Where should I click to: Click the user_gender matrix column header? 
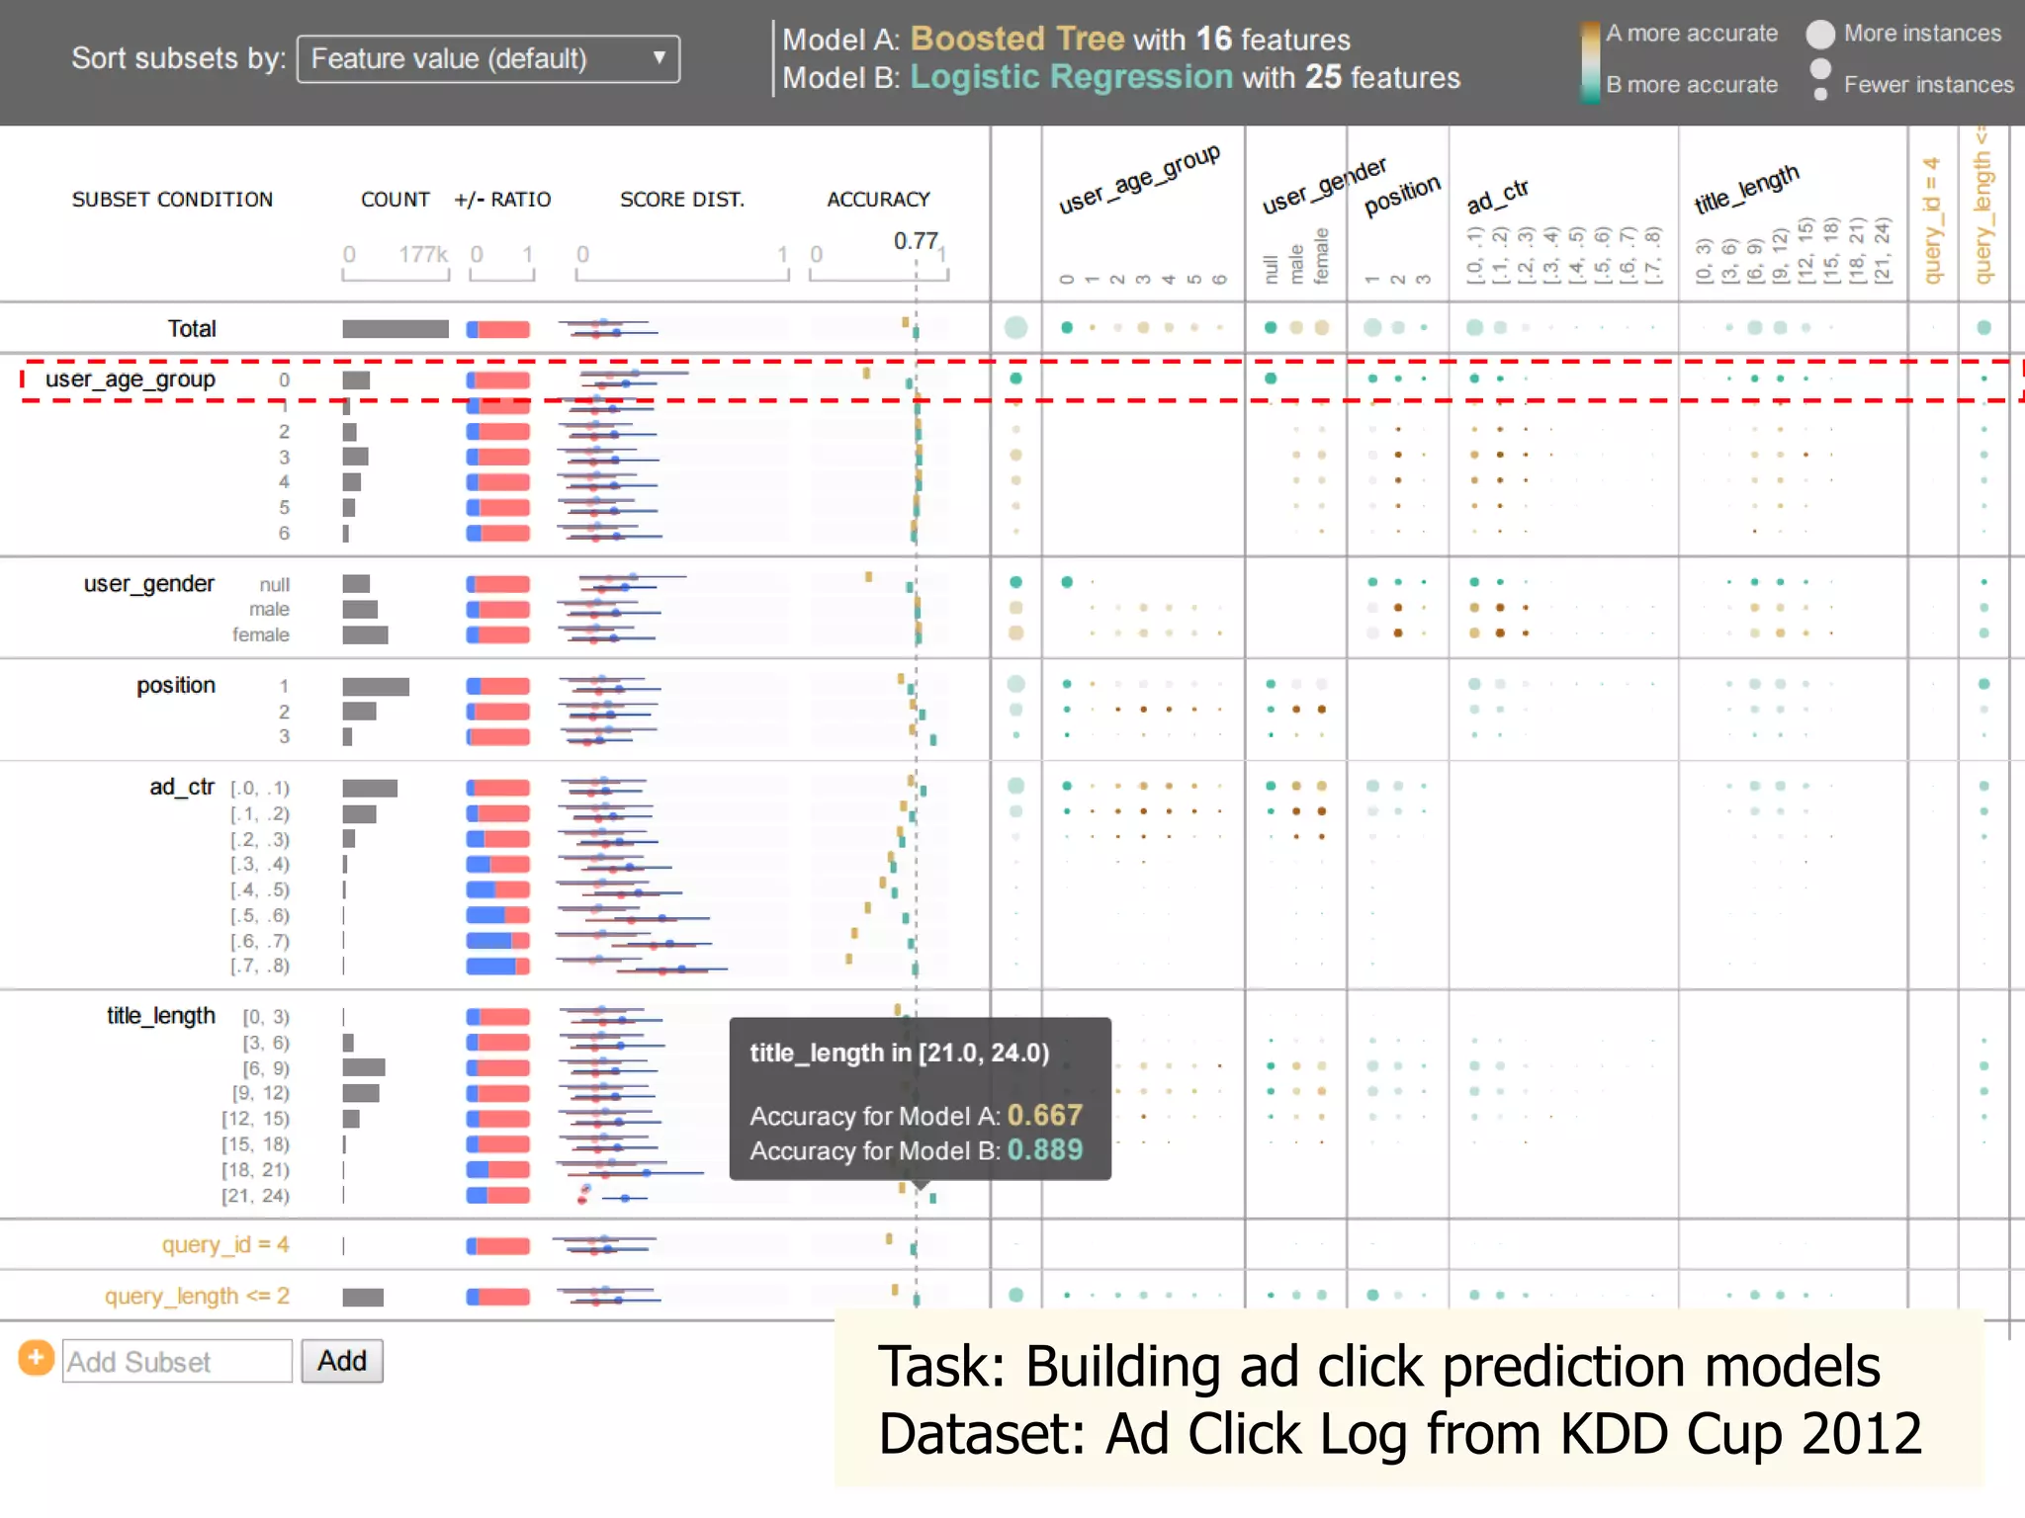1324,185
